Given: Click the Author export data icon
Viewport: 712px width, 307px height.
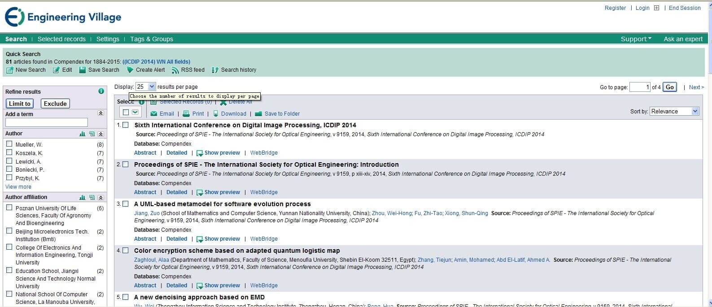Looking at the screenshot, I should click(x=92, y=134).
